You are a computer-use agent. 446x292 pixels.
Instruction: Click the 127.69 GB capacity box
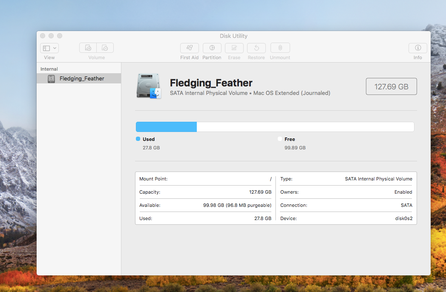(391, 86)
